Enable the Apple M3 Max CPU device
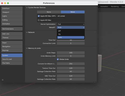This screenshot has width=125, height=96. tap(39, 20)
